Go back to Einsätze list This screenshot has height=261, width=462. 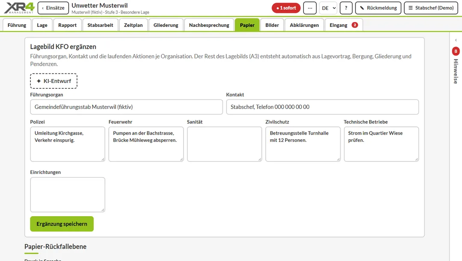pos(53,8)
